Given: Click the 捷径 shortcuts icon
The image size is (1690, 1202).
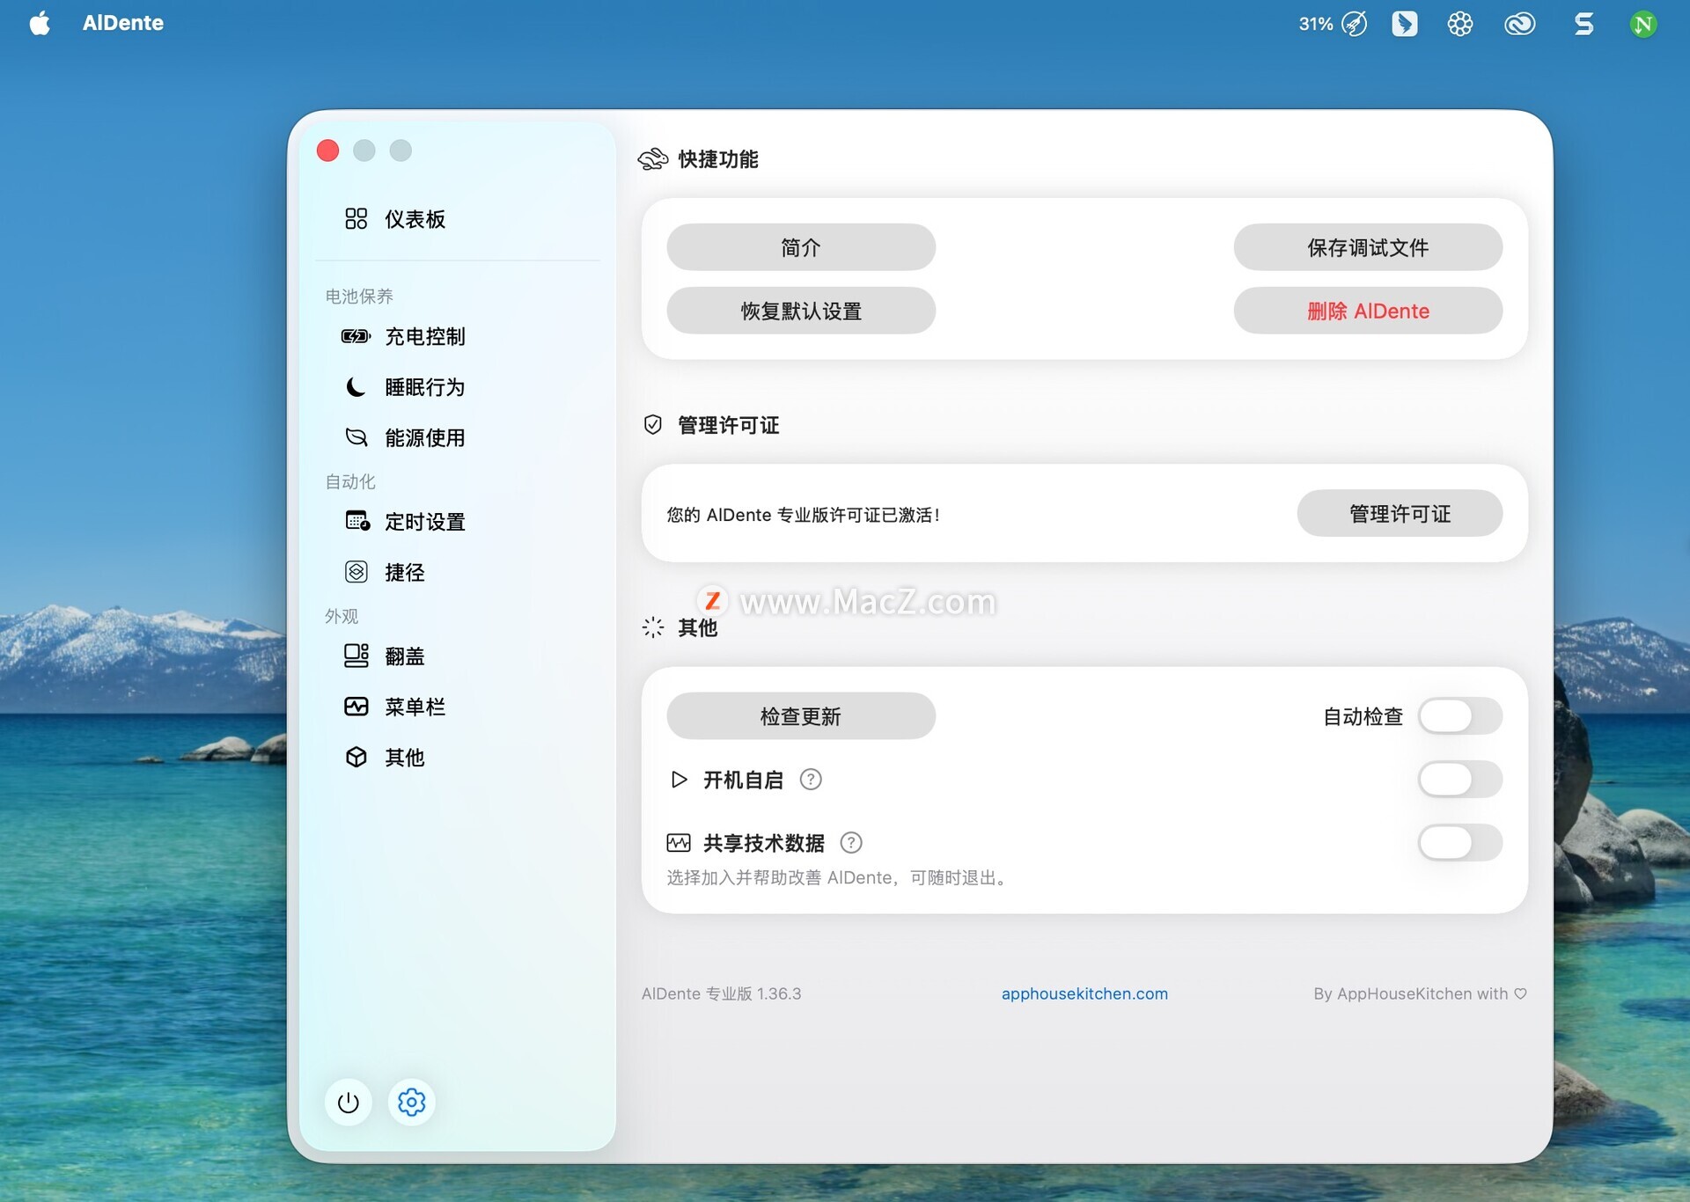Looking at the screenshot, I should [x=356, y=572].
